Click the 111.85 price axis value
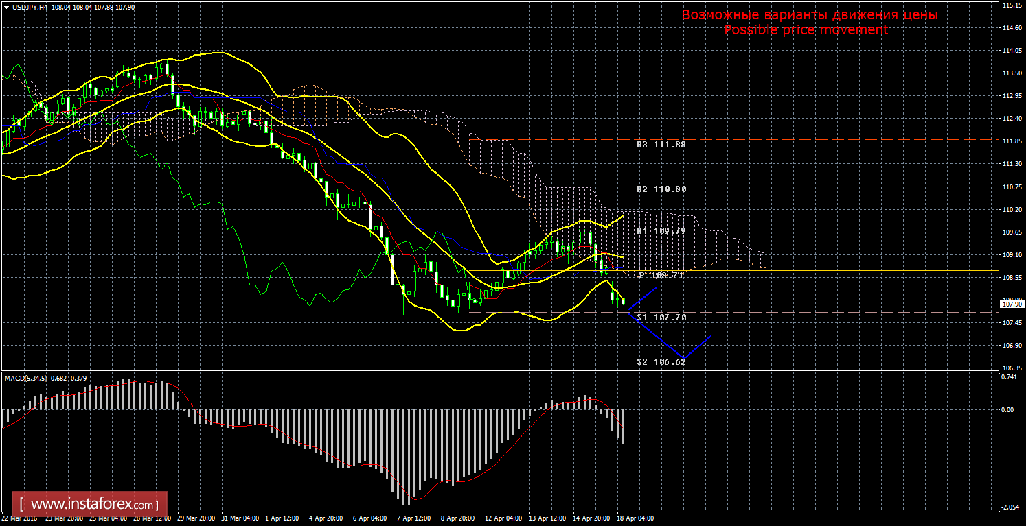The height and width of the screenshot is (526, 1026). pyautogui.click(x=1012, y=141)
